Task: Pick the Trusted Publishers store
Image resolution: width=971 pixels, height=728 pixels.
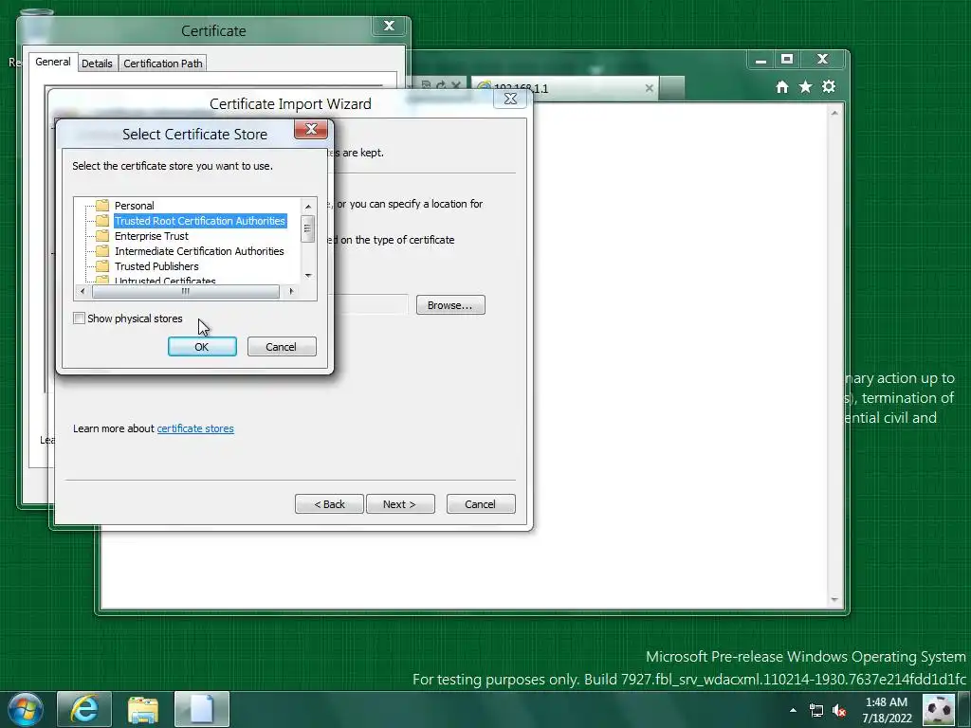Action: (156, 266)
